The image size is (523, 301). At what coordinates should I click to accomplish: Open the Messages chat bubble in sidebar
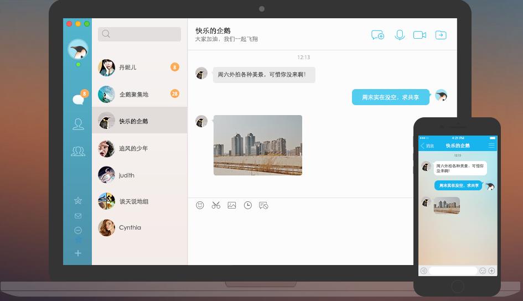[x=77, y=99]
